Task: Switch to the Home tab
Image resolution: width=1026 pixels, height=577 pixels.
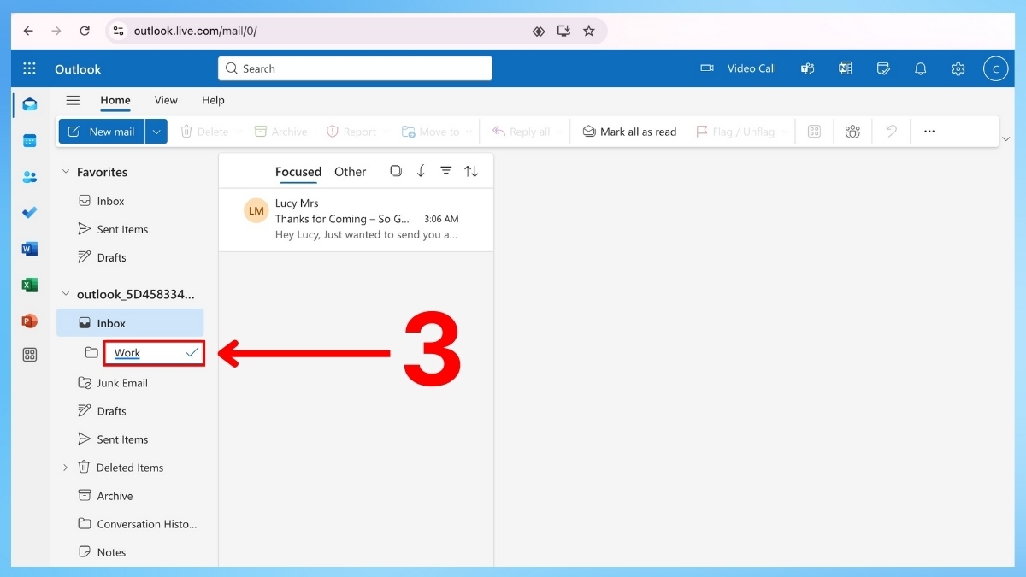Action: [115, 100]
